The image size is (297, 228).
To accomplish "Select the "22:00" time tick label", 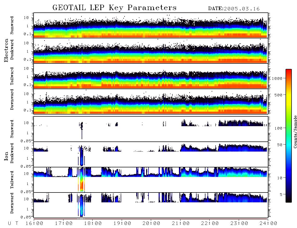I will click(210, 224).
